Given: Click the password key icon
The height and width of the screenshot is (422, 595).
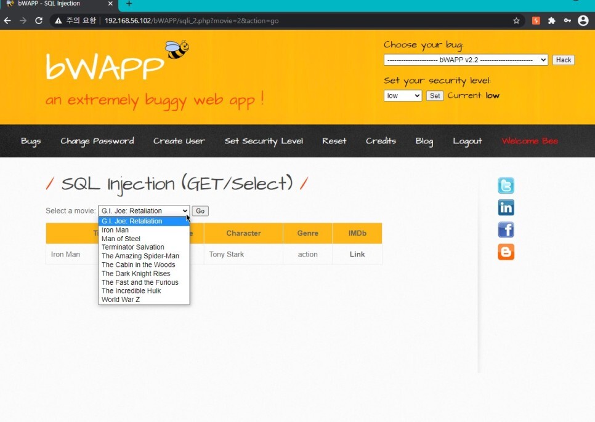Looking at the screenshot, I should click(567, 21).
